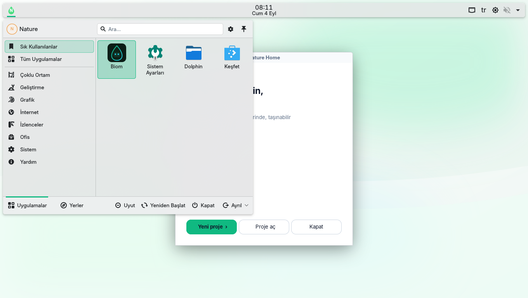Open the Çoklu Ortam category
The width and height of the screenshot is (528, 298).
coord(49,75)
